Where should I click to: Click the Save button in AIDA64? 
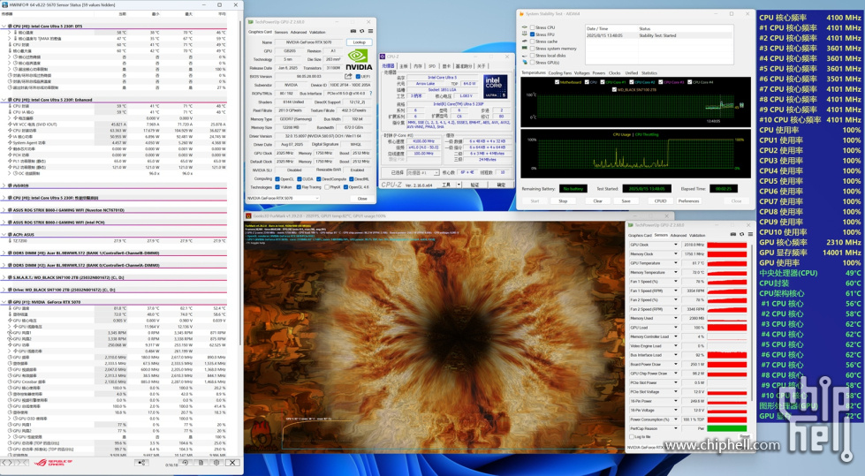(626, 200)
